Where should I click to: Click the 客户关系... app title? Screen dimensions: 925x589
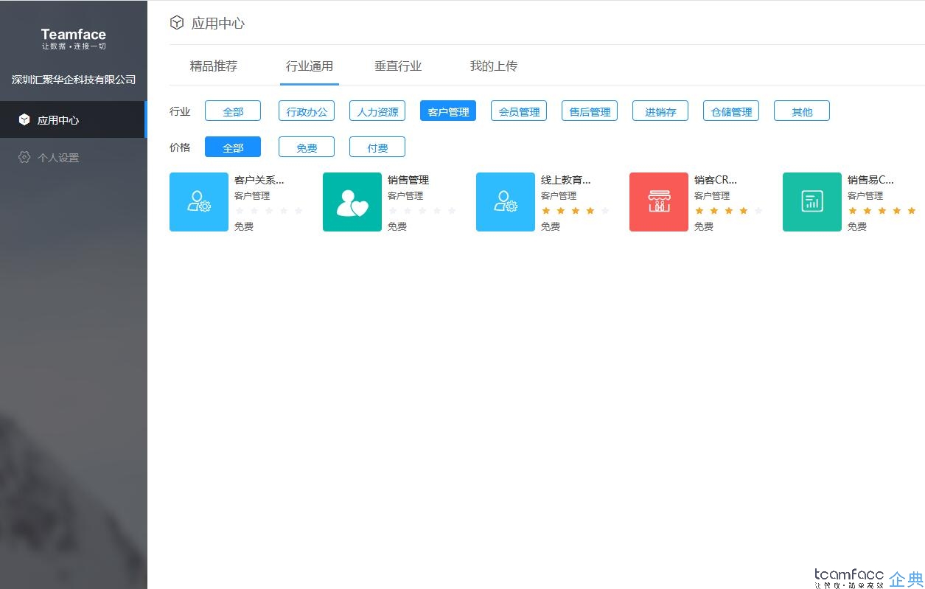point(259,180)
